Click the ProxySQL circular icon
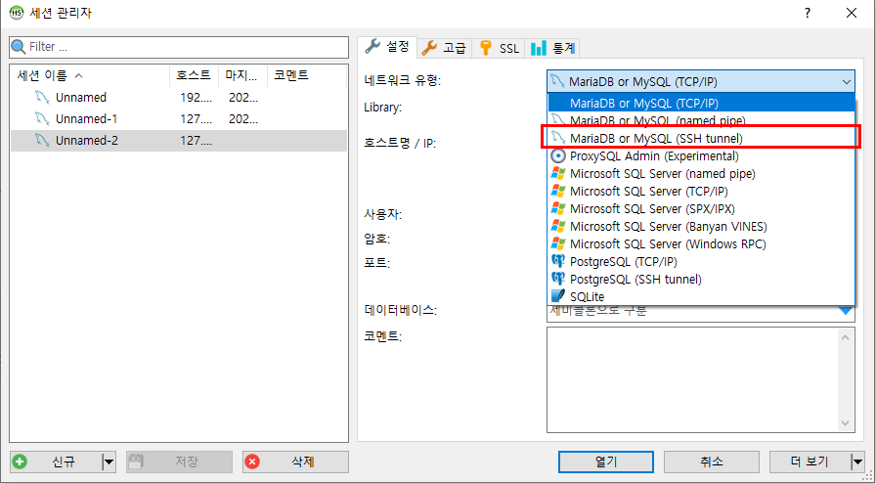This screenshot has width=876, height=484. 557,155
